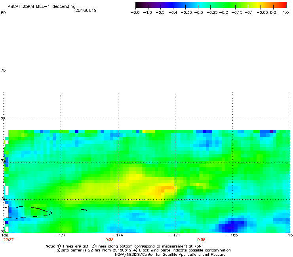Image resolution: width=293 pixels, height=257 pixels.
Task: Click the -177 longitude axis label
Action: coord(61,235)
